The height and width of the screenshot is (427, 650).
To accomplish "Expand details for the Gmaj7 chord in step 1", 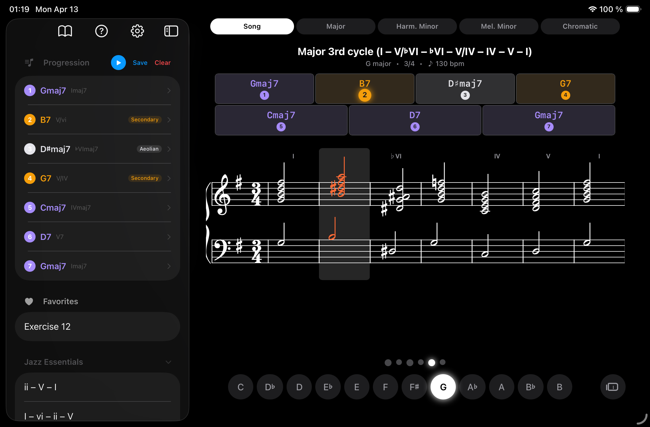I will (169, 90).
